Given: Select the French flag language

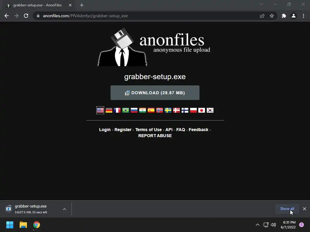Looking at the screenshot, I should click(x=117, y=110).
